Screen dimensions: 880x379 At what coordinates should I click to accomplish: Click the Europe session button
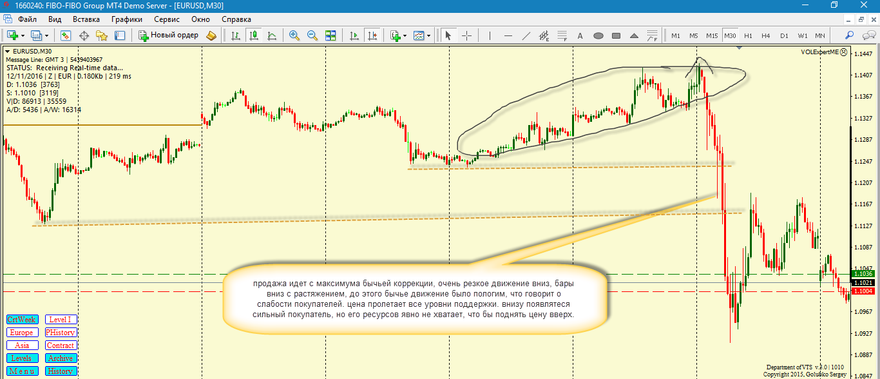coord(23,333)
